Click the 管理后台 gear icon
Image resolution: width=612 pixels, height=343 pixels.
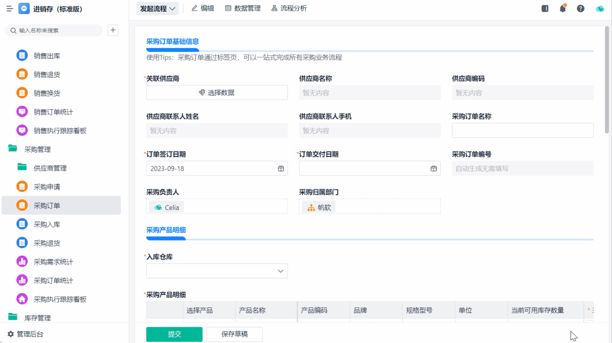click(10, 334)
